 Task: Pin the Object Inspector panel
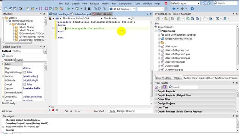click(41, 47)
